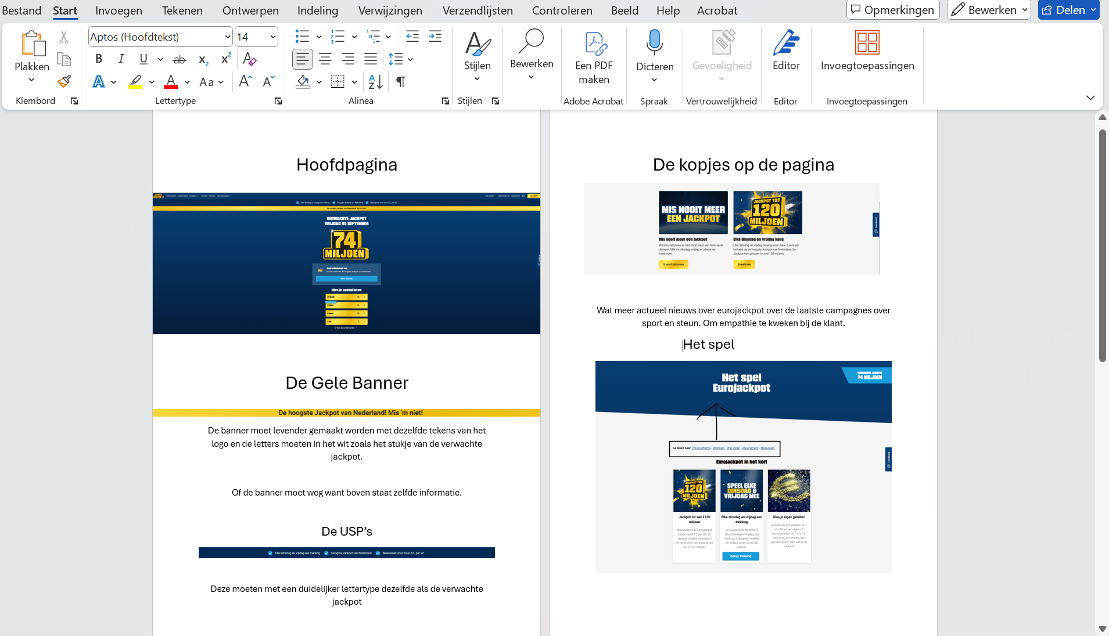Toggle underline formatting
This screenshot has width=1109, height=636.
(143, 59)
